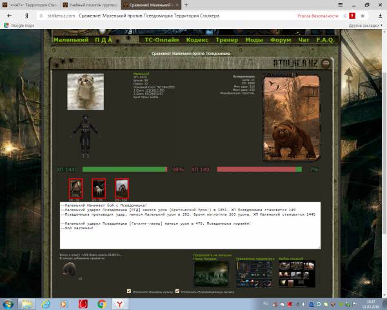Select the third red-framed item icon

tap(121, 188)
